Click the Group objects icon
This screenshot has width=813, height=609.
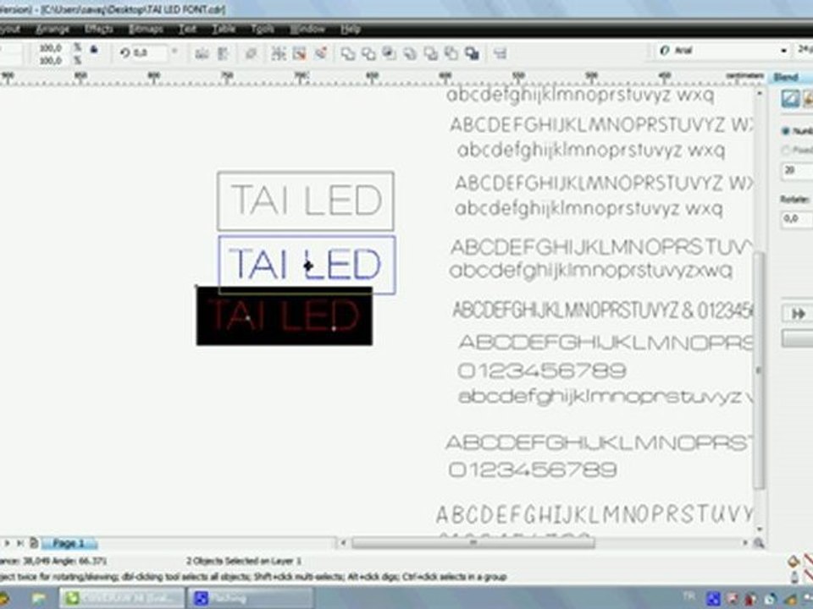[279, 53]
